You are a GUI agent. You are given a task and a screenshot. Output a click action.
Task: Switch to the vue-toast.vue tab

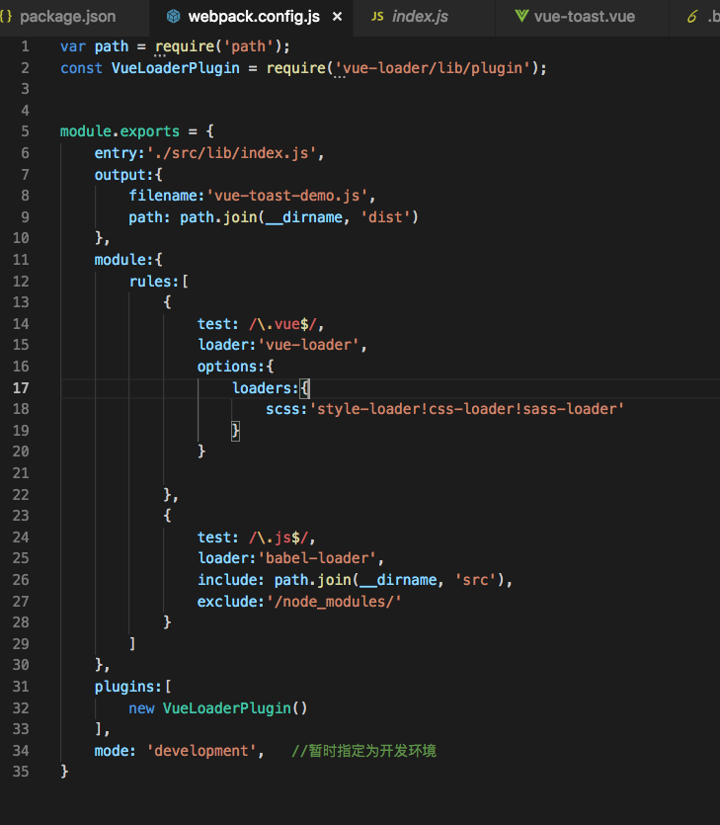584,17
